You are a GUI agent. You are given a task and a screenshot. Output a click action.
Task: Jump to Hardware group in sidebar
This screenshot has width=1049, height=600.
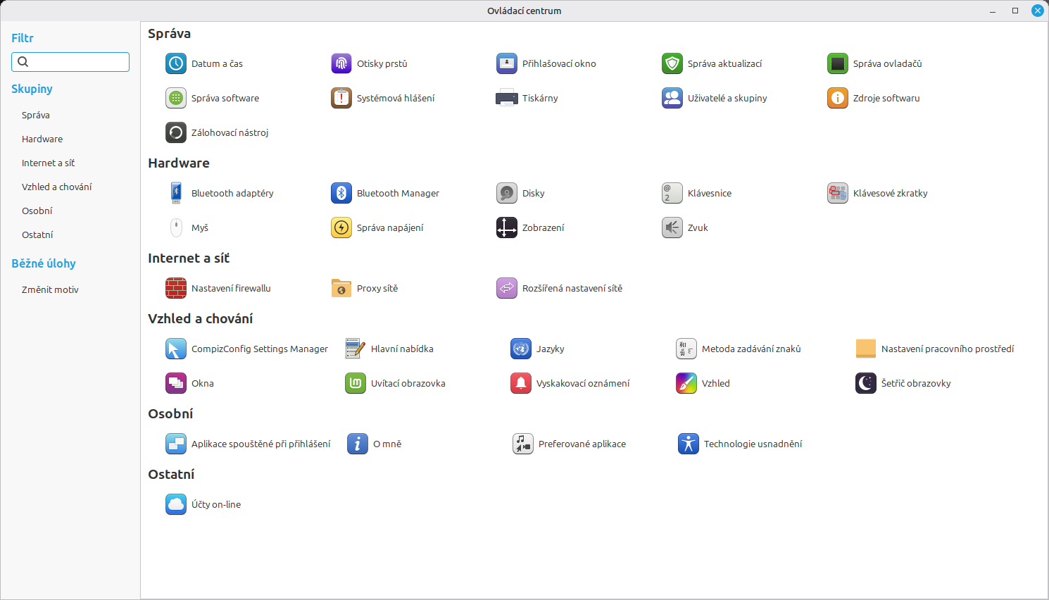[42, 139]
